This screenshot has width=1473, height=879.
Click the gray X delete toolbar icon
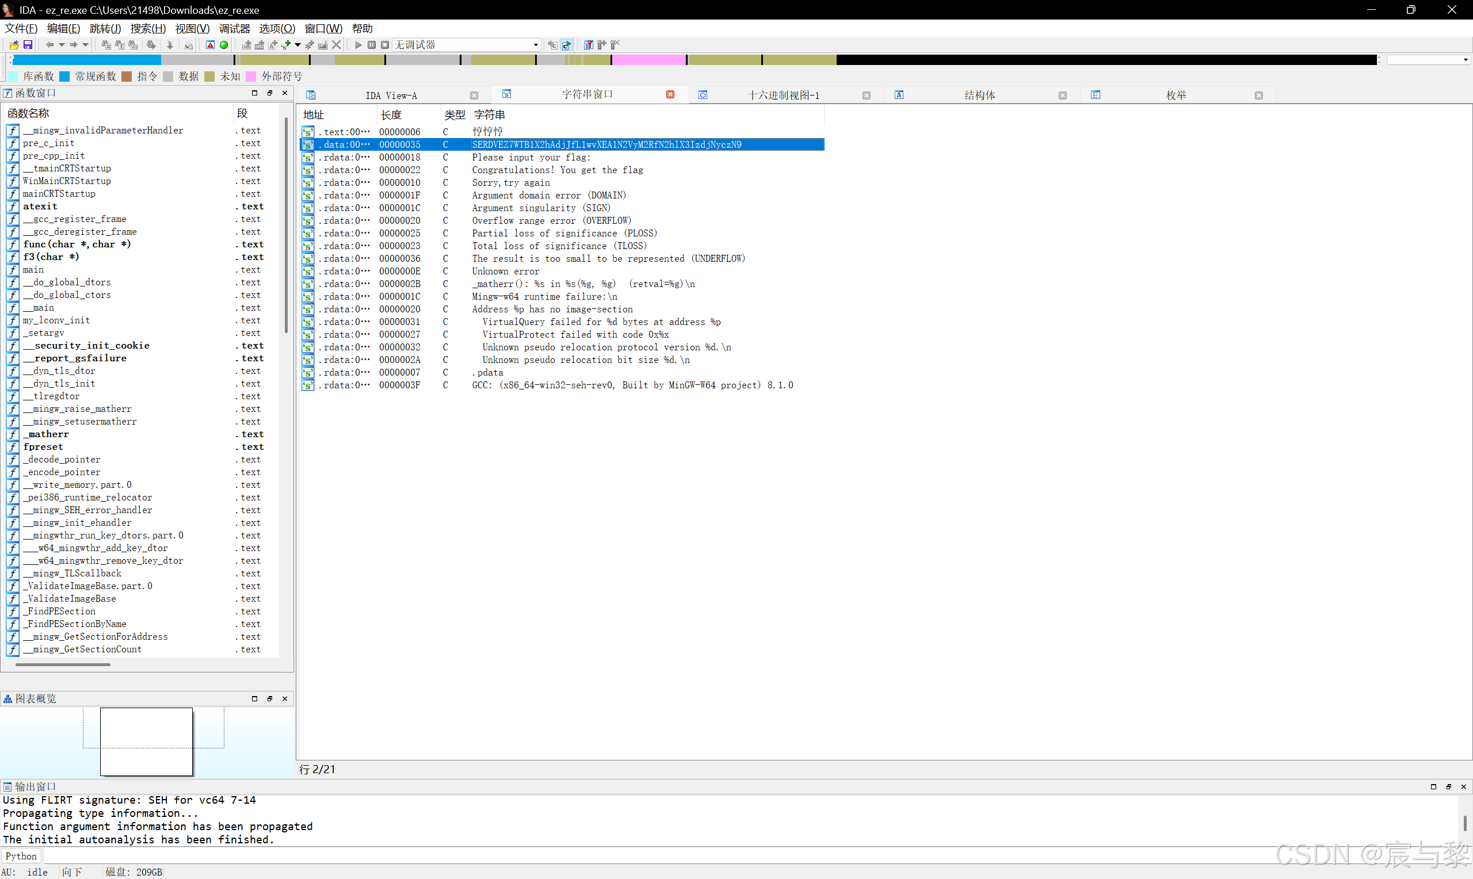pyautogui.click(x=337, y=45)
